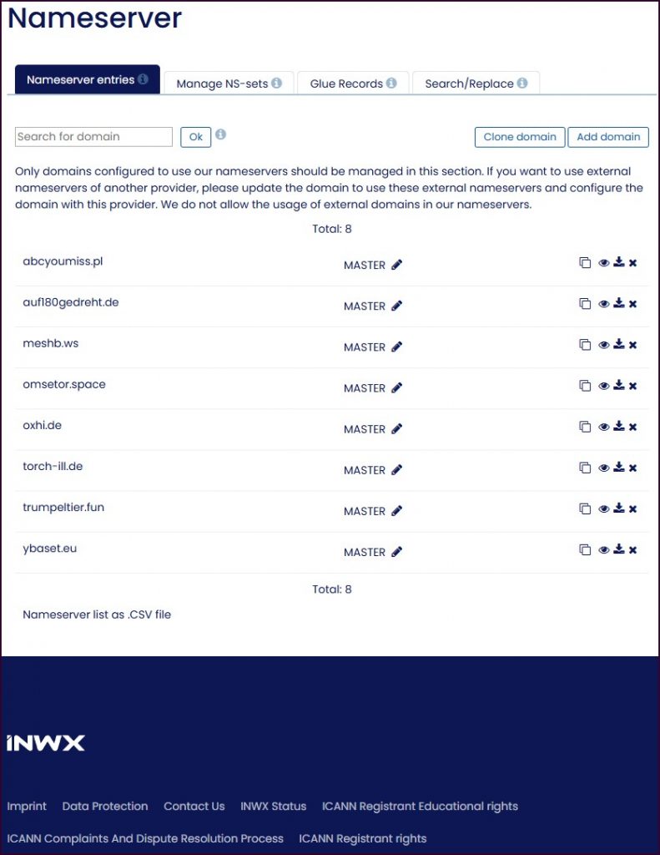Edit the MASTER type pencil for omsetor.space

coord(396,387)
